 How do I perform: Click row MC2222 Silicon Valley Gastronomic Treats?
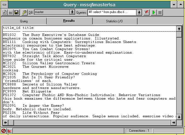click(49, 63)
